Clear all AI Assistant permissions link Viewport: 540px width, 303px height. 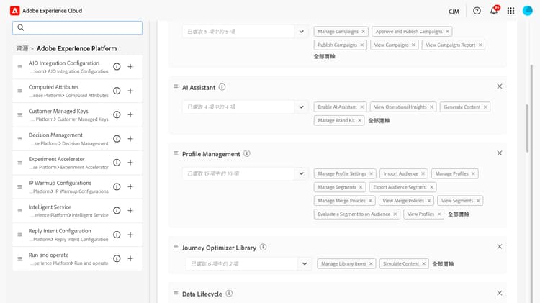tap(379, 120)
